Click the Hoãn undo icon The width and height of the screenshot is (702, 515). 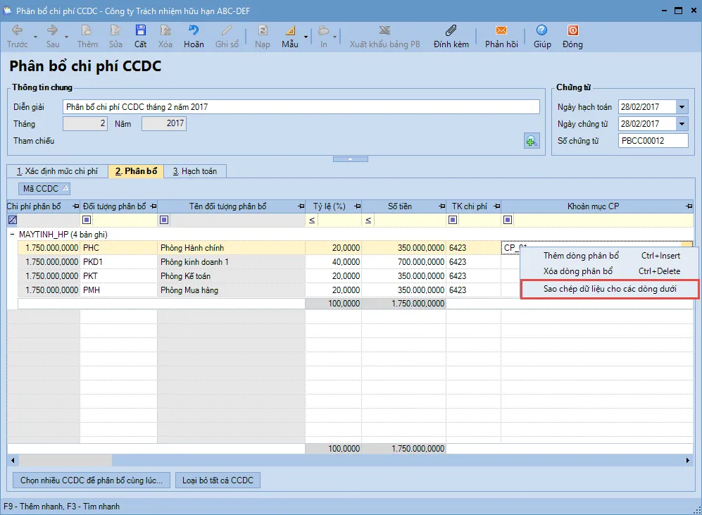pos(193,31)
